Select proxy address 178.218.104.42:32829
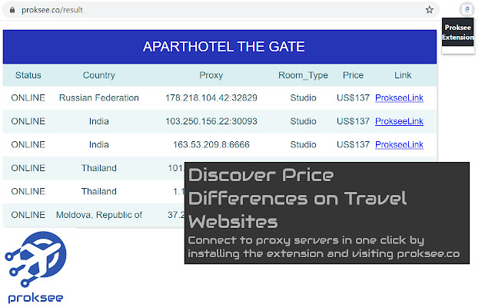This screenshot has height=307, width=492. click(211, 97)
